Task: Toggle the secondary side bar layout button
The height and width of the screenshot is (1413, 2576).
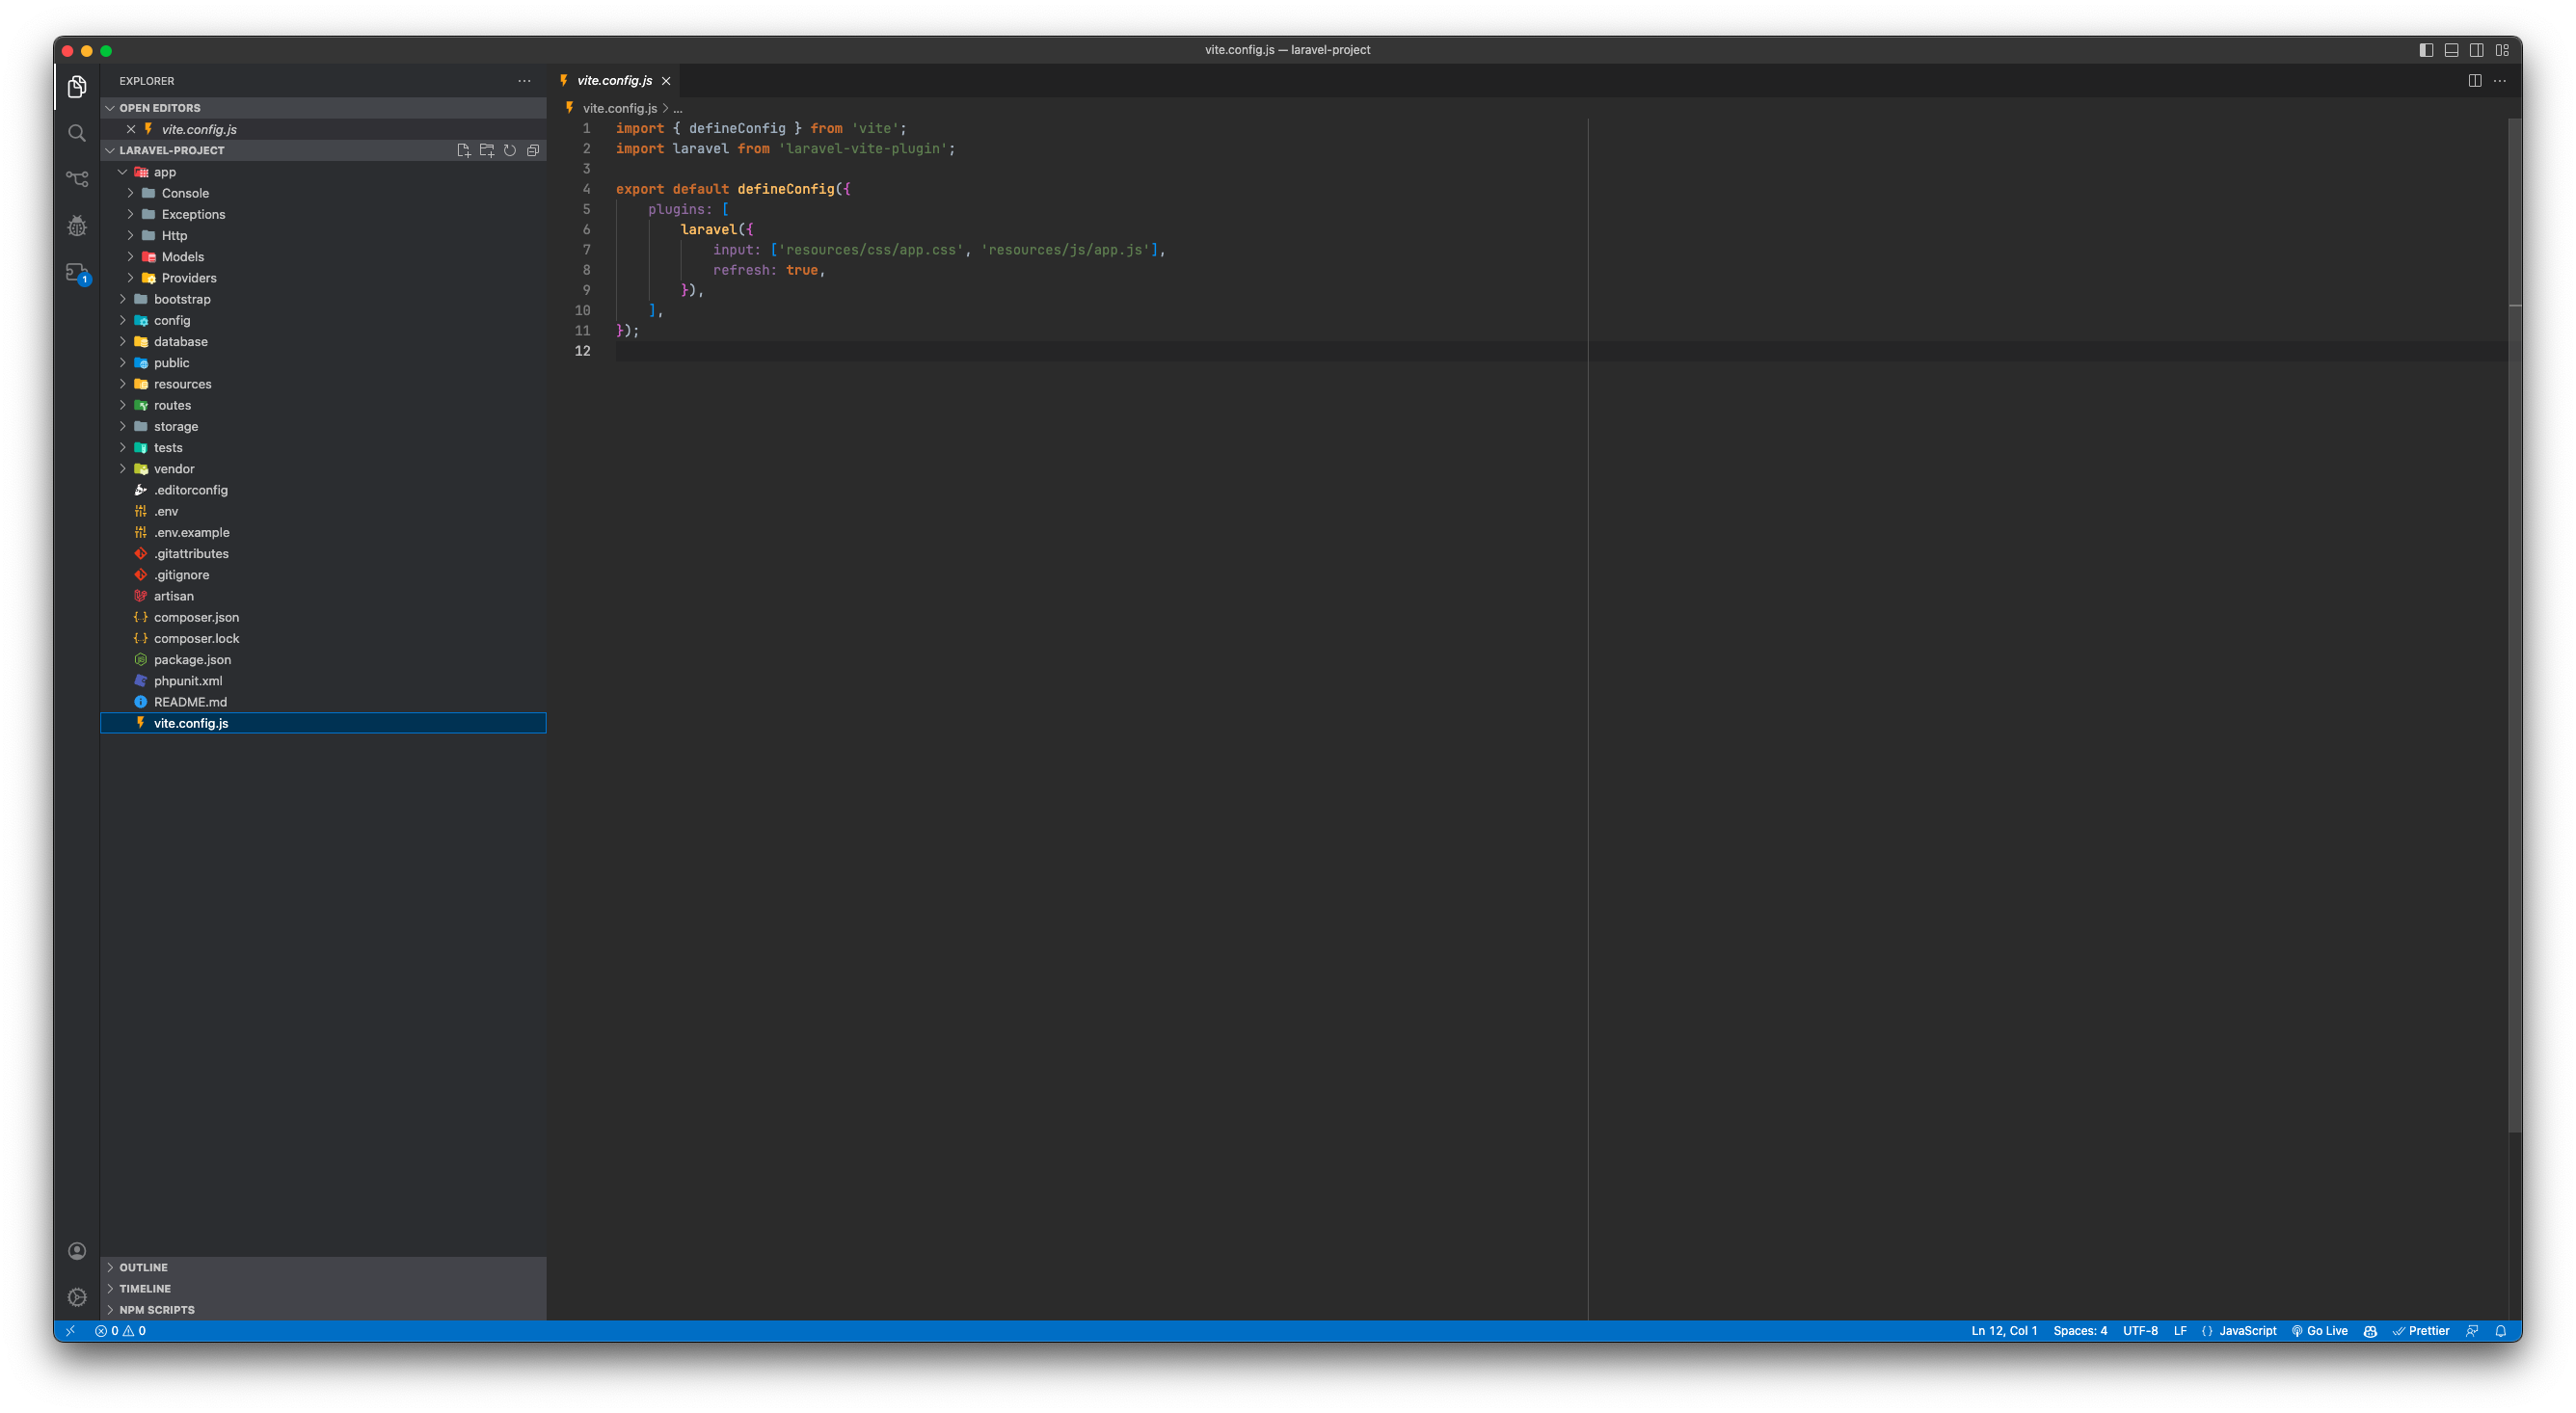Action: 2477,50
